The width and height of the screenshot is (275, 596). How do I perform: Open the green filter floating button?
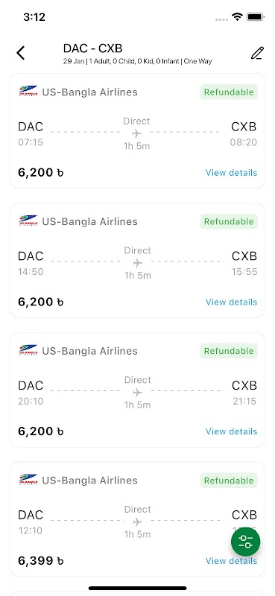pyautogui.click(x=246, y=542)
